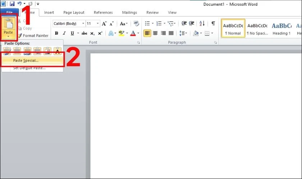Click the Numbering list icon
Viewport: 302px width, 179px height.
click(x=159, y=23)
